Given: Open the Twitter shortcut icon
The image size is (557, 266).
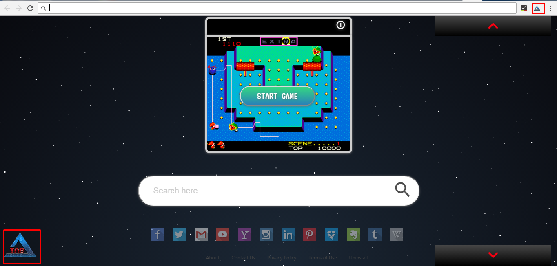Looking at the screenshot, I should pyautogui.click(x=179, y=234).
